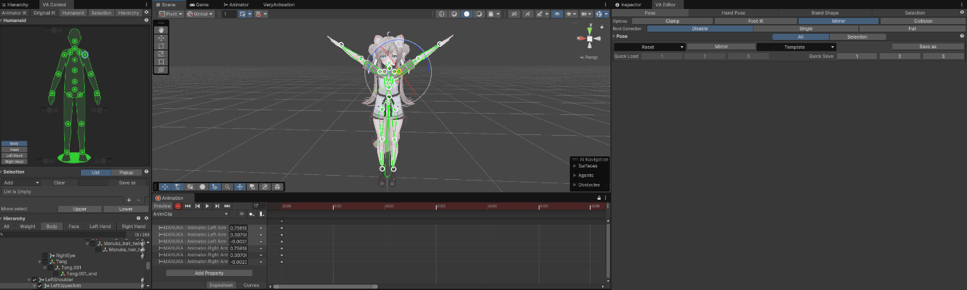Click the Add Keyframe icon

pos(251,214)
